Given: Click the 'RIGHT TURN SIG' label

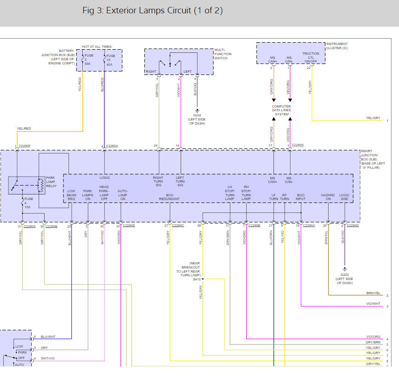Looking at the screenshot, I should point(158,181).
